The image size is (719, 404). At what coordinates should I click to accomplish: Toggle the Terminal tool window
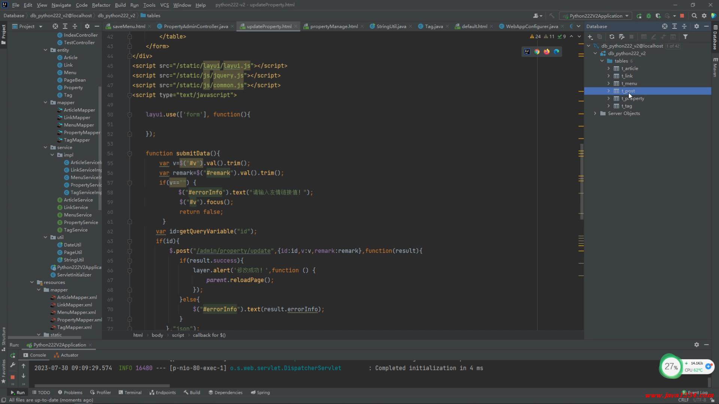[x=130, y=392]
